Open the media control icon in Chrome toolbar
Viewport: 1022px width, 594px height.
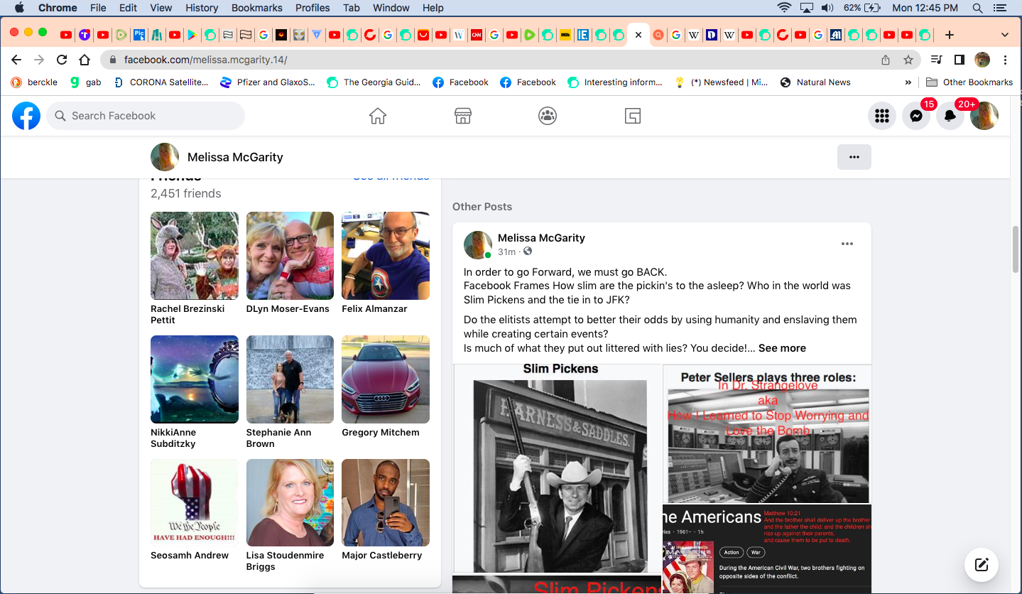click(x=937, y=60)
